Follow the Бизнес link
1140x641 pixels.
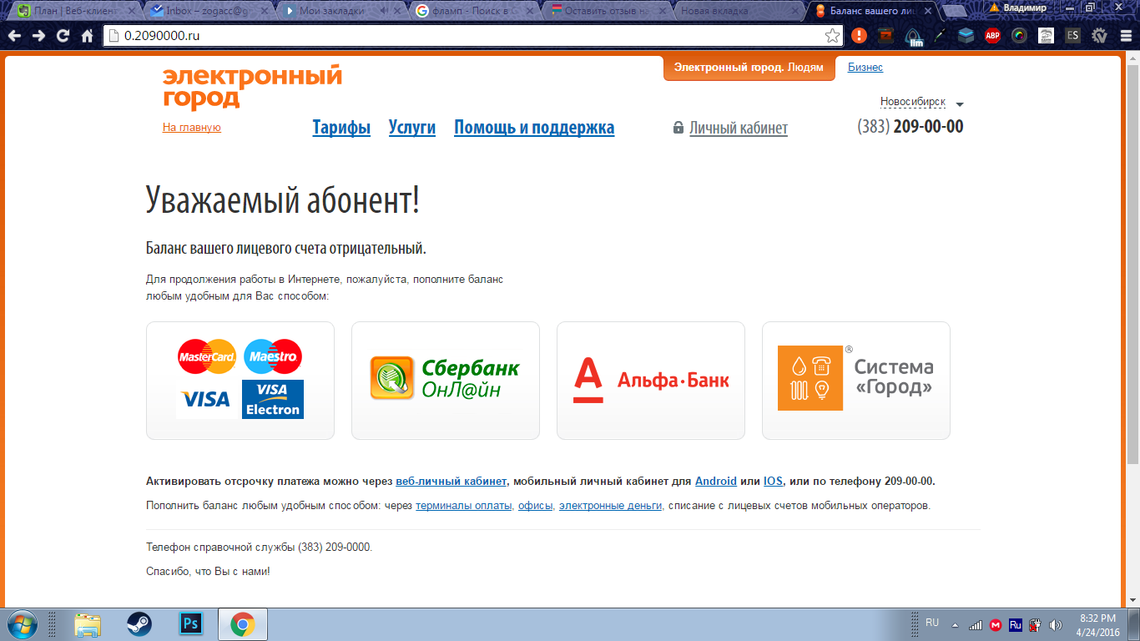point(865,68)
